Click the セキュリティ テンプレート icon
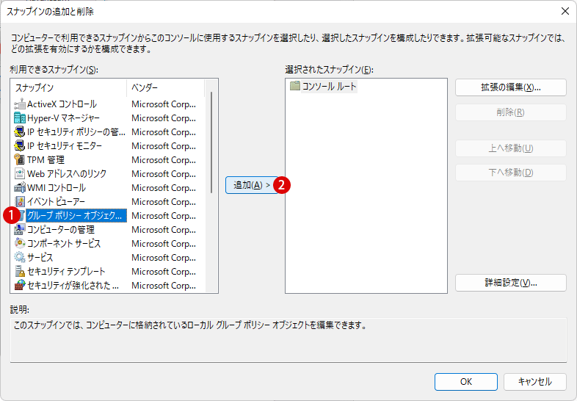Screen dimensions: 577x401 pos(20,272)
